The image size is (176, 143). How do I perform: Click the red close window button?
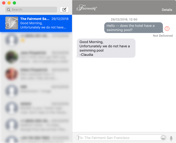pyautogui.click(x=4, y=3)
